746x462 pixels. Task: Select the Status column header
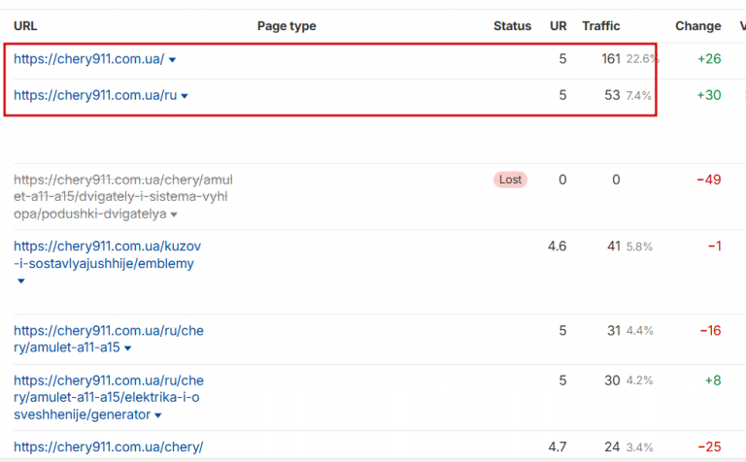[x=512, y=26]
